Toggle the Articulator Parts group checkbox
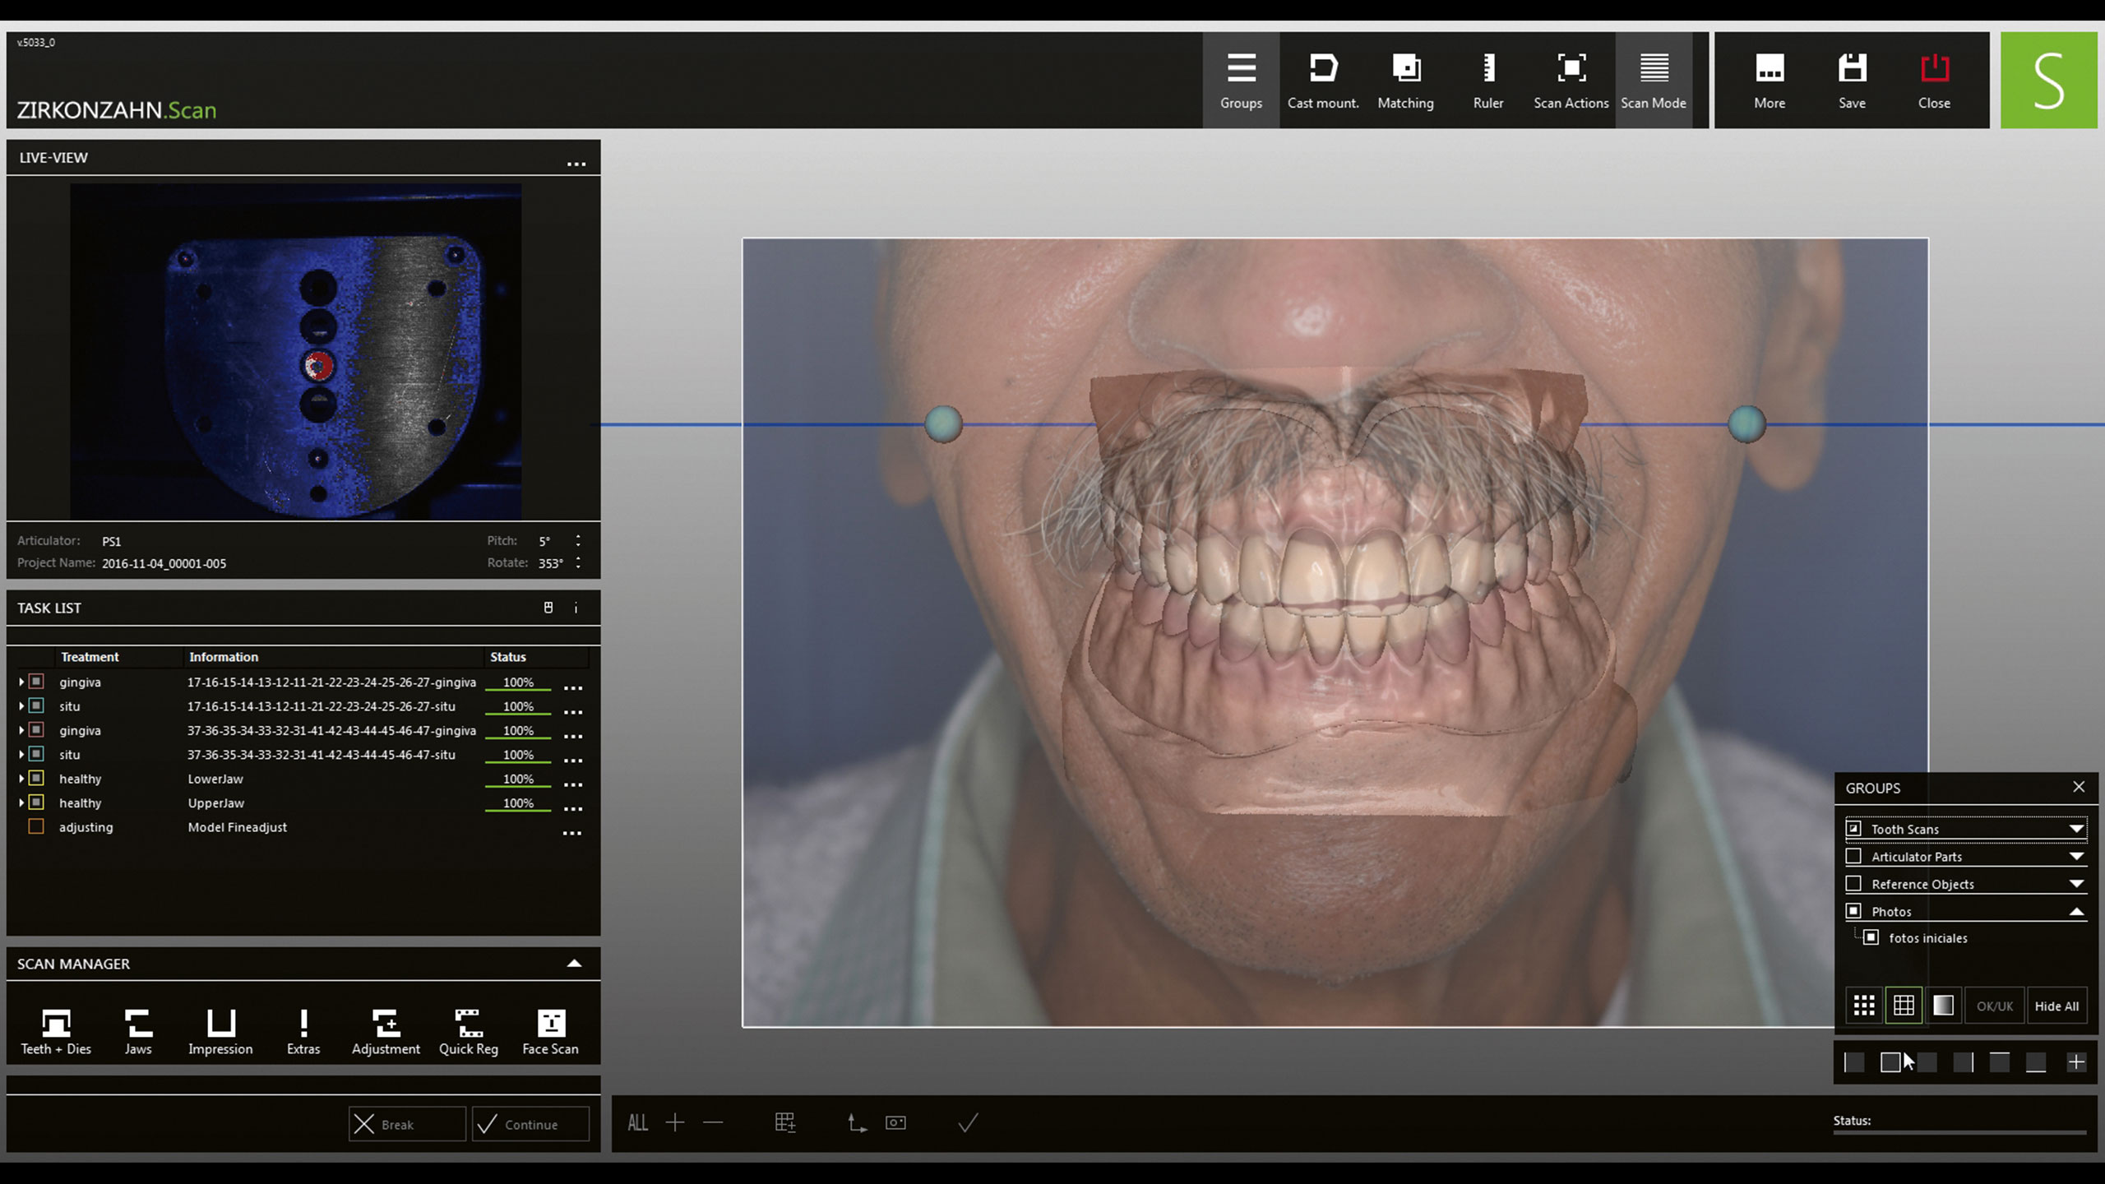The height and width of the screenshot is (1184, 2105). [1853, 856]
